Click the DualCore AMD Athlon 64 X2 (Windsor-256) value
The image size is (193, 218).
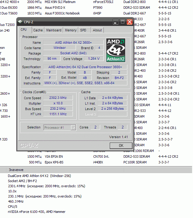39,176
